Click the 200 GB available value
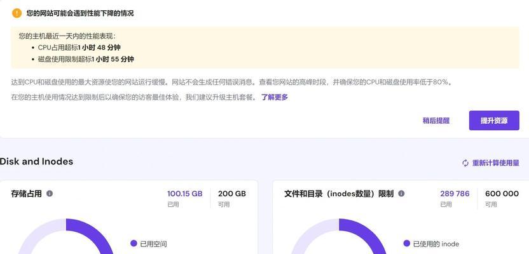The width and height of the screenshot is (529, 254). (232, 194)
